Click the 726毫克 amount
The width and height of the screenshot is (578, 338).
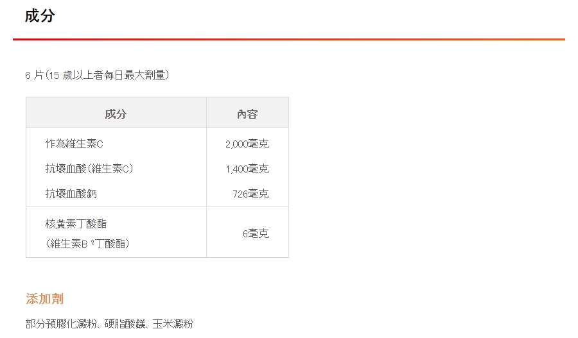tap(251, 193)
